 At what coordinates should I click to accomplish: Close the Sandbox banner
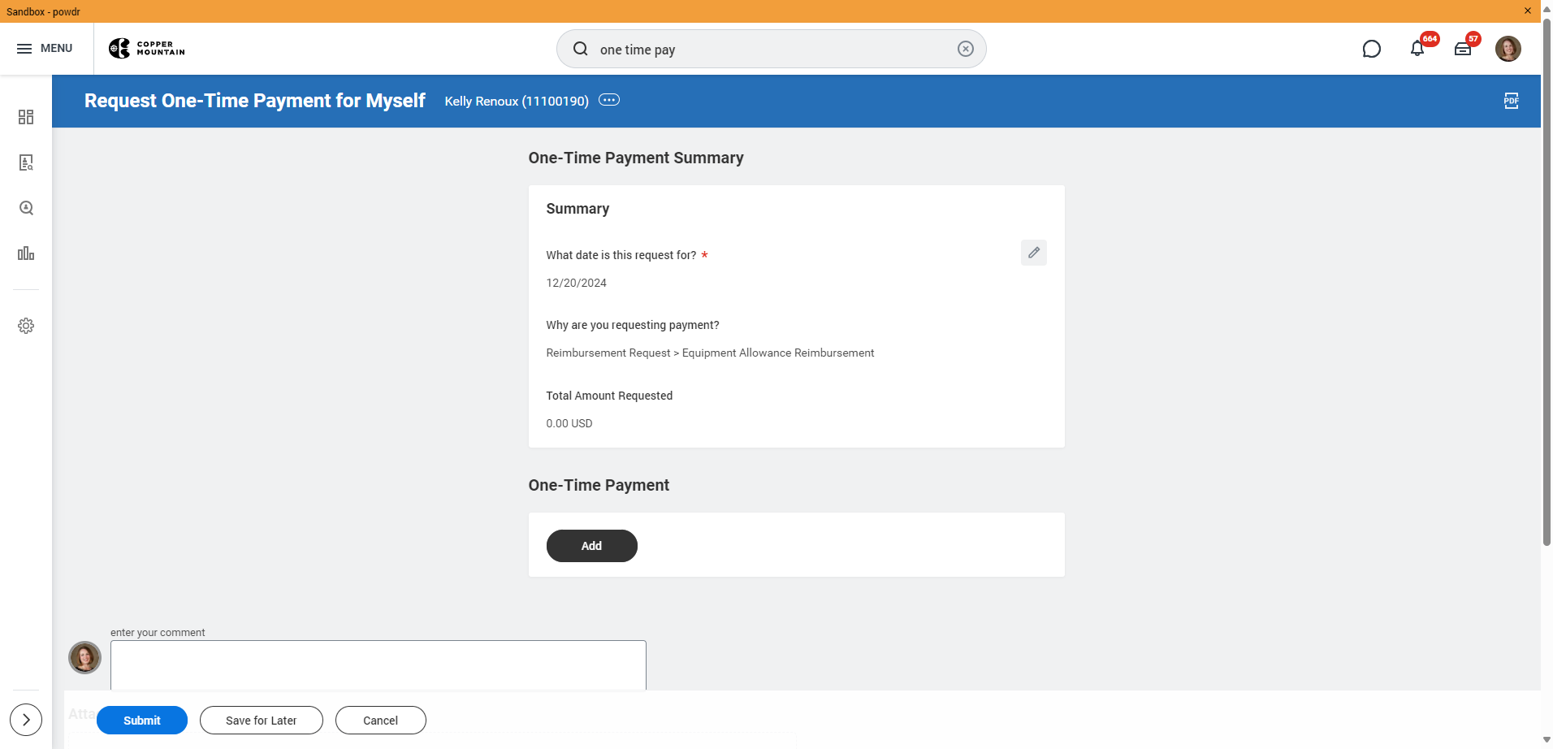click(1528, 11)
